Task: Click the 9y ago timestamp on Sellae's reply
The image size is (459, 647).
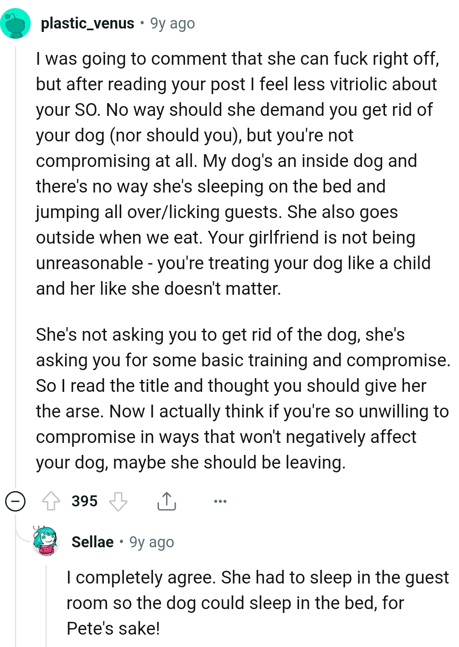Action: (152, 542)
